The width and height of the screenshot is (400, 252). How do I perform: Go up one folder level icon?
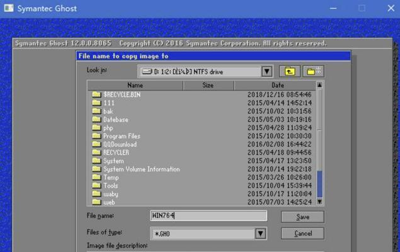click(290, 71)
